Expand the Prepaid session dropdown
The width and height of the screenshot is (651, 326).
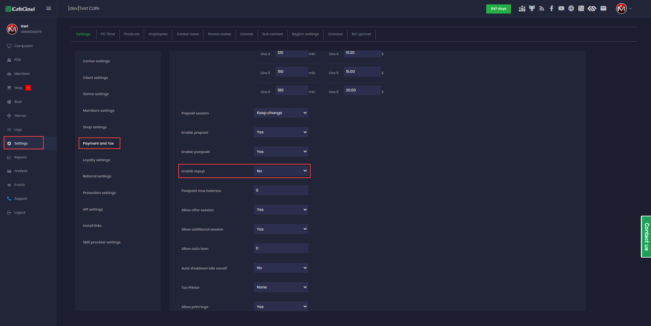point(281,113)
